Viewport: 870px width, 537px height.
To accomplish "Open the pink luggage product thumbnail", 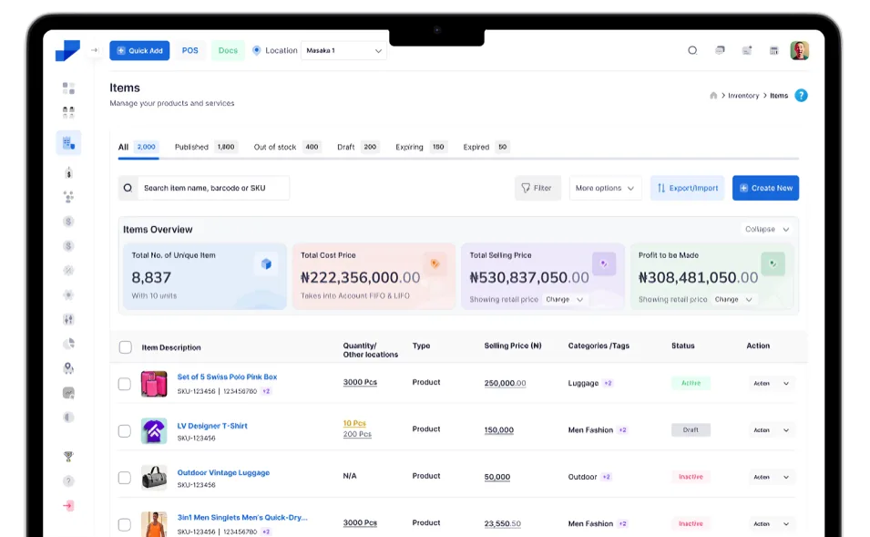I will coord(154,384).
